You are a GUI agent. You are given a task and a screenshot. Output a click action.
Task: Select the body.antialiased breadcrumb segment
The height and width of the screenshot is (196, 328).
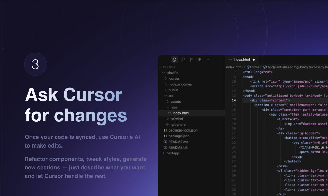click(x=298, y=67)
